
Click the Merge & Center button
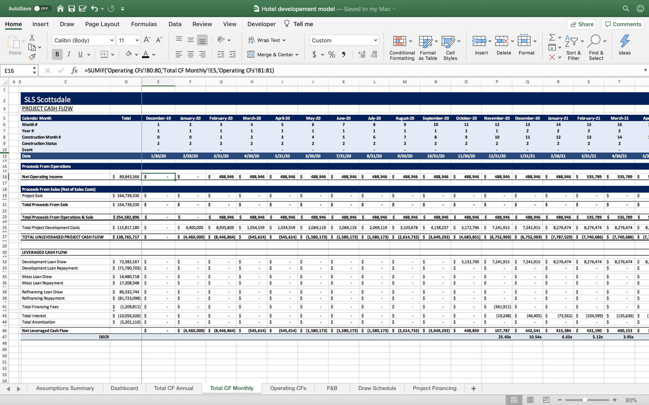pyautogui.click(x=273, y=54)
